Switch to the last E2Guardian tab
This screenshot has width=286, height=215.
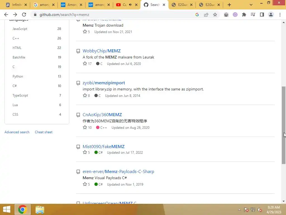click(209, 5)
